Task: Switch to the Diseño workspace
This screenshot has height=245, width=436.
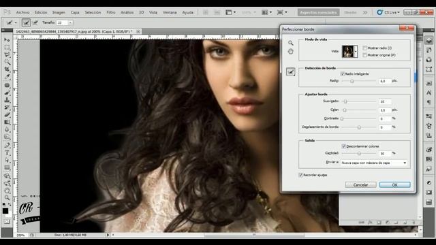Action: pyautogui.click(x=350, y=12)
